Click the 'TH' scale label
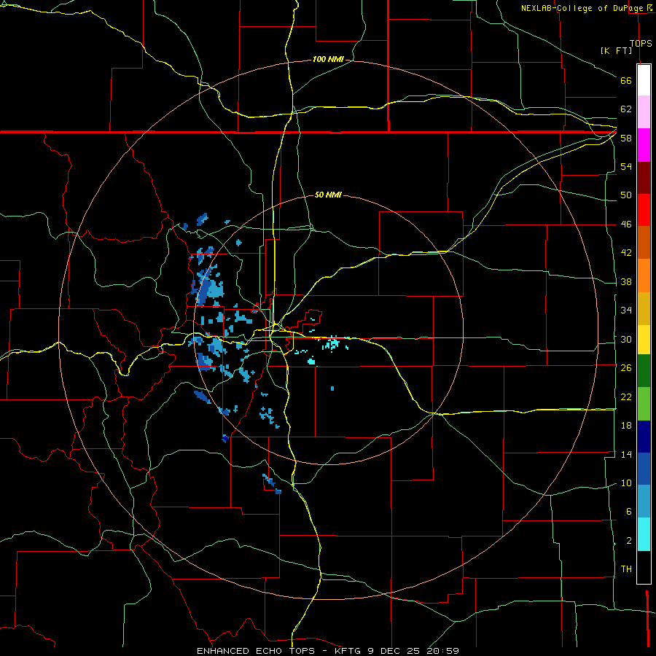Image resolution: width=656 pixels, height=656 pixels. (626, 569)
